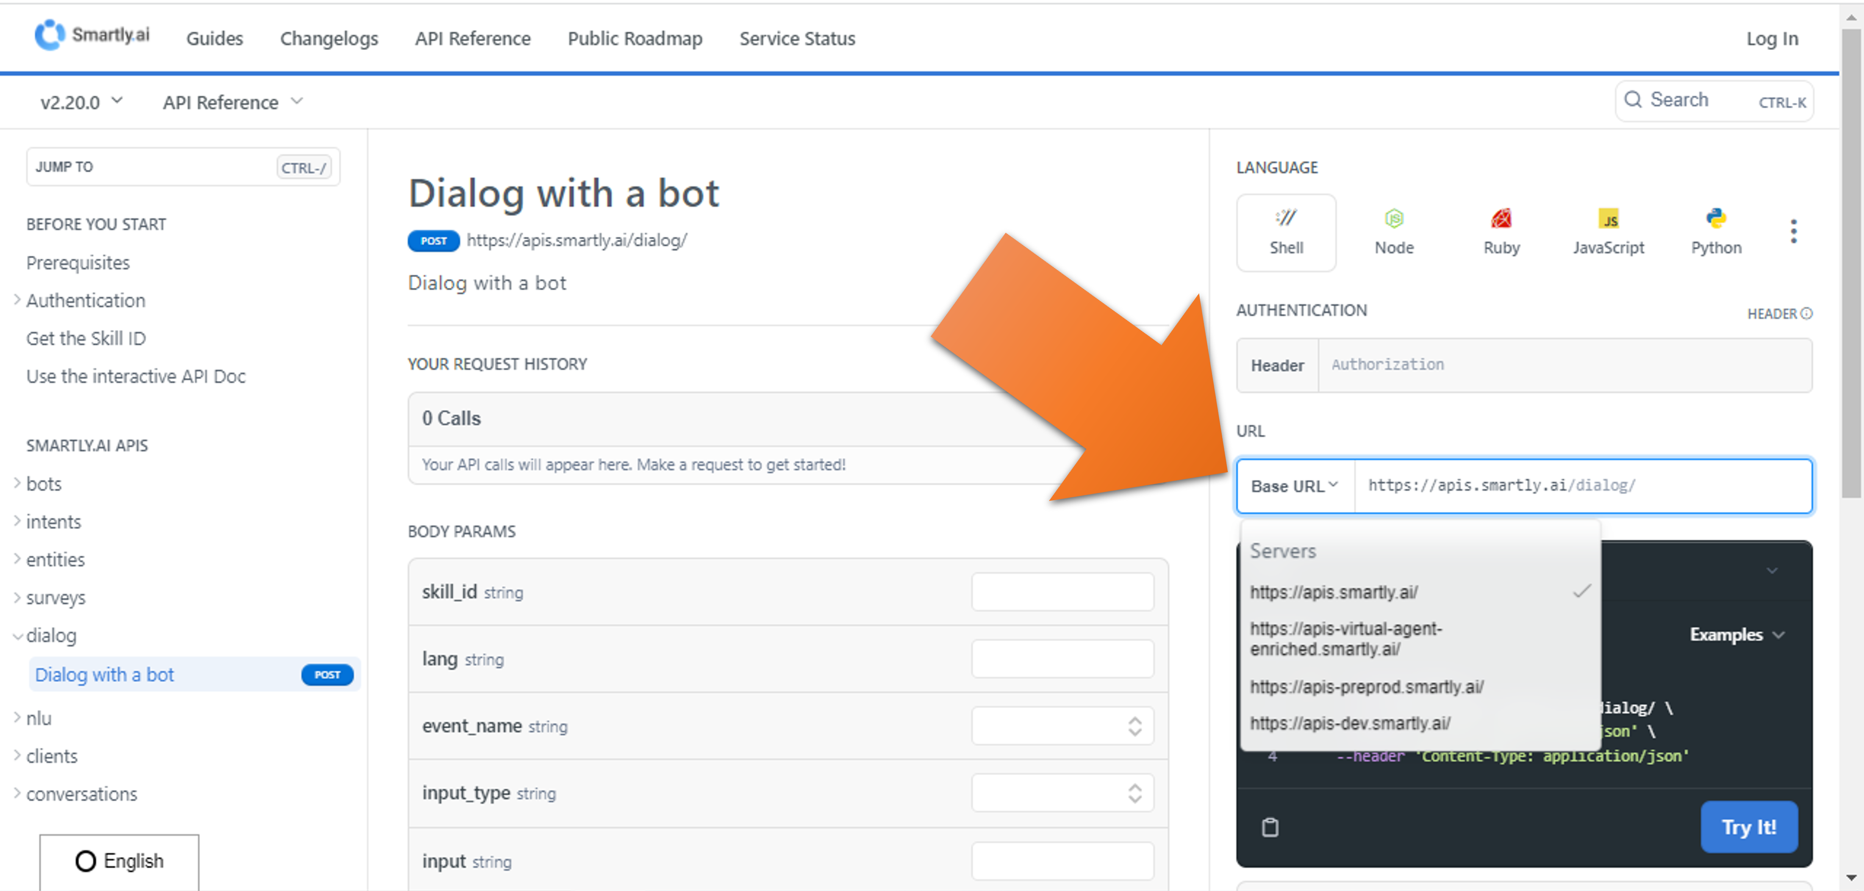Select the JavaScript language icon
The image size is (1864, 891).
[1608, 232]
